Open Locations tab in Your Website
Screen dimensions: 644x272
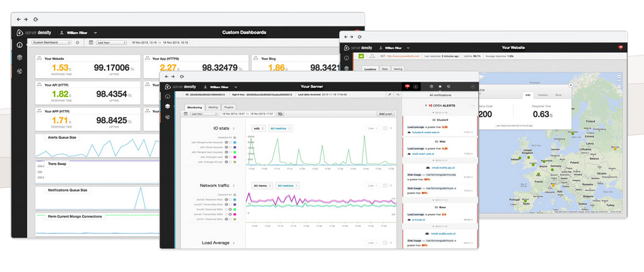tap(370, 69)
